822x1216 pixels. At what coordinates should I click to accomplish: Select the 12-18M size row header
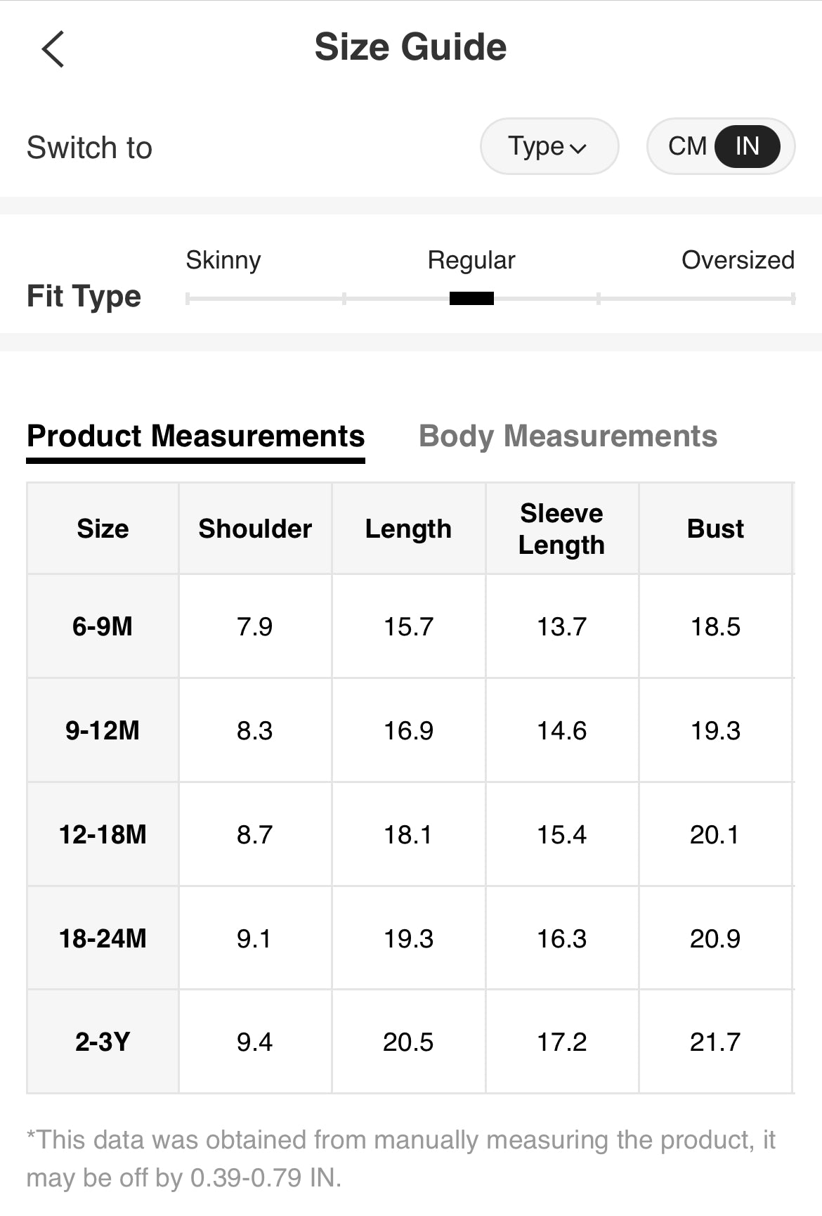103,834
